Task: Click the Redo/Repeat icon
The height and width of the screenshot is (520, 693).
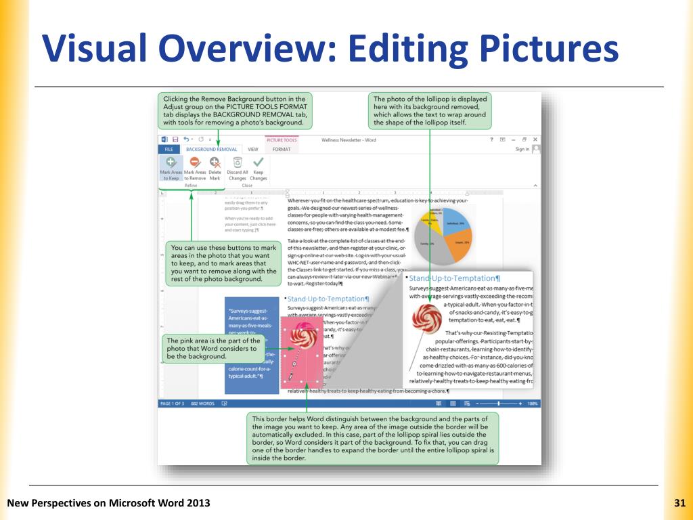Action: coord(201,139)
